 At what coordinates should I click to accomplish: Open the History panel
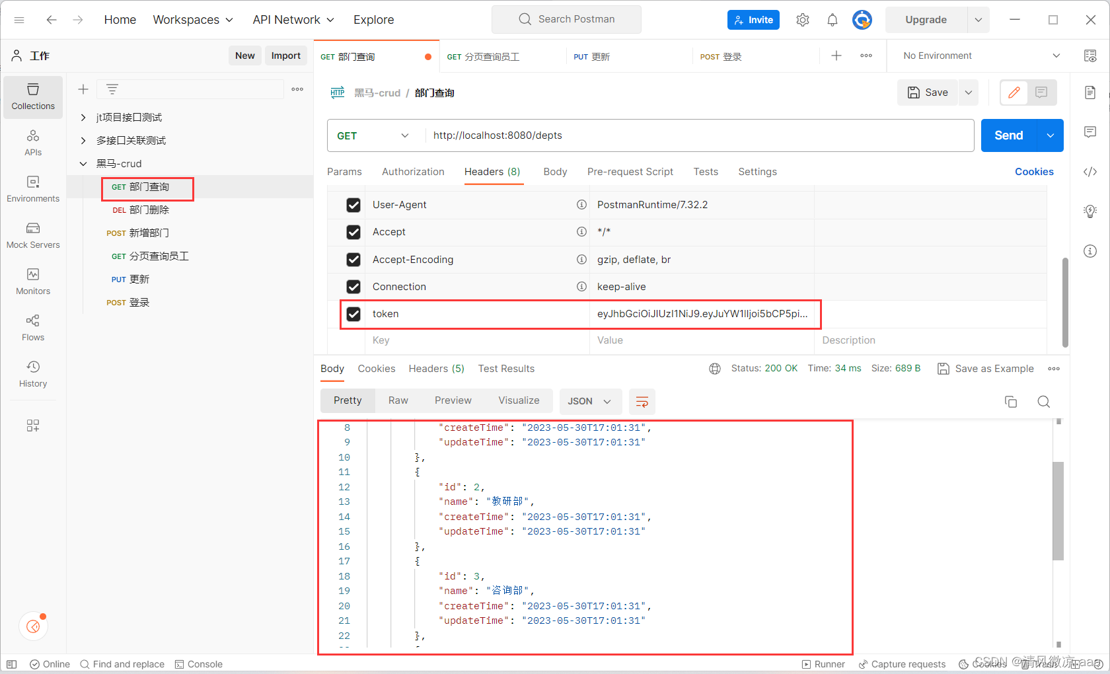[x=33, y=374]
